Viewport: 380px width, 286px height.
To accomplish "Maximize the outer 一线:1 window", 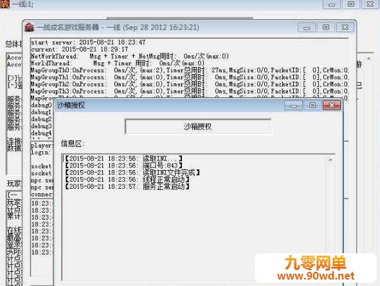I will (350, 4).
